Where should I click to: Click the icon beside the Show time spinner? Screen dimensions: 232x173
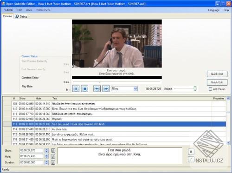pyautogui.click(x=53, y=150)
